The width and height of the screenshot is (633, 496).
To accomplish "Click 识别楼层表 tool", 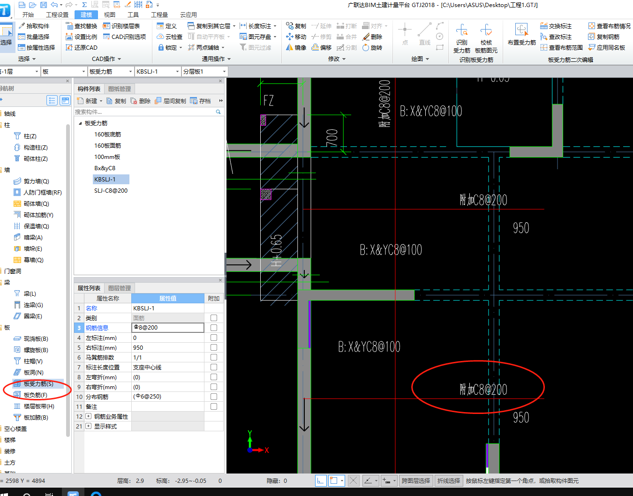I will [121, 26].
